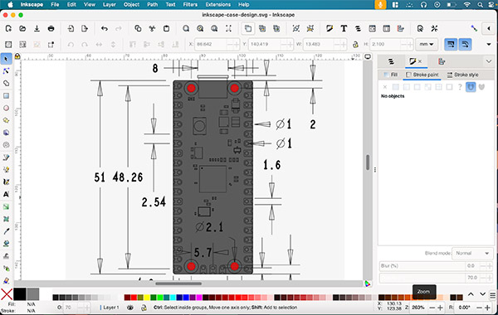Open Text and Font dialog icon

pos(344,28)
